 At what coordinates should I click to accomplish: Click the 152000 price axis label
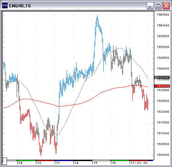click(x=163, y=112)
